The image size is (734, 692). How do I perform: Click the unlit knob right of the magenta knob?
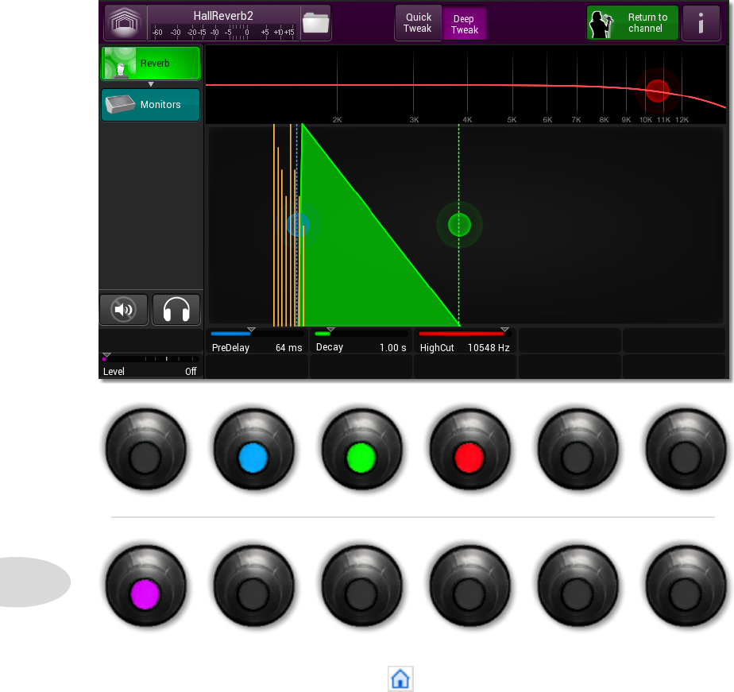pyautogui.click(x=253, y=586)
